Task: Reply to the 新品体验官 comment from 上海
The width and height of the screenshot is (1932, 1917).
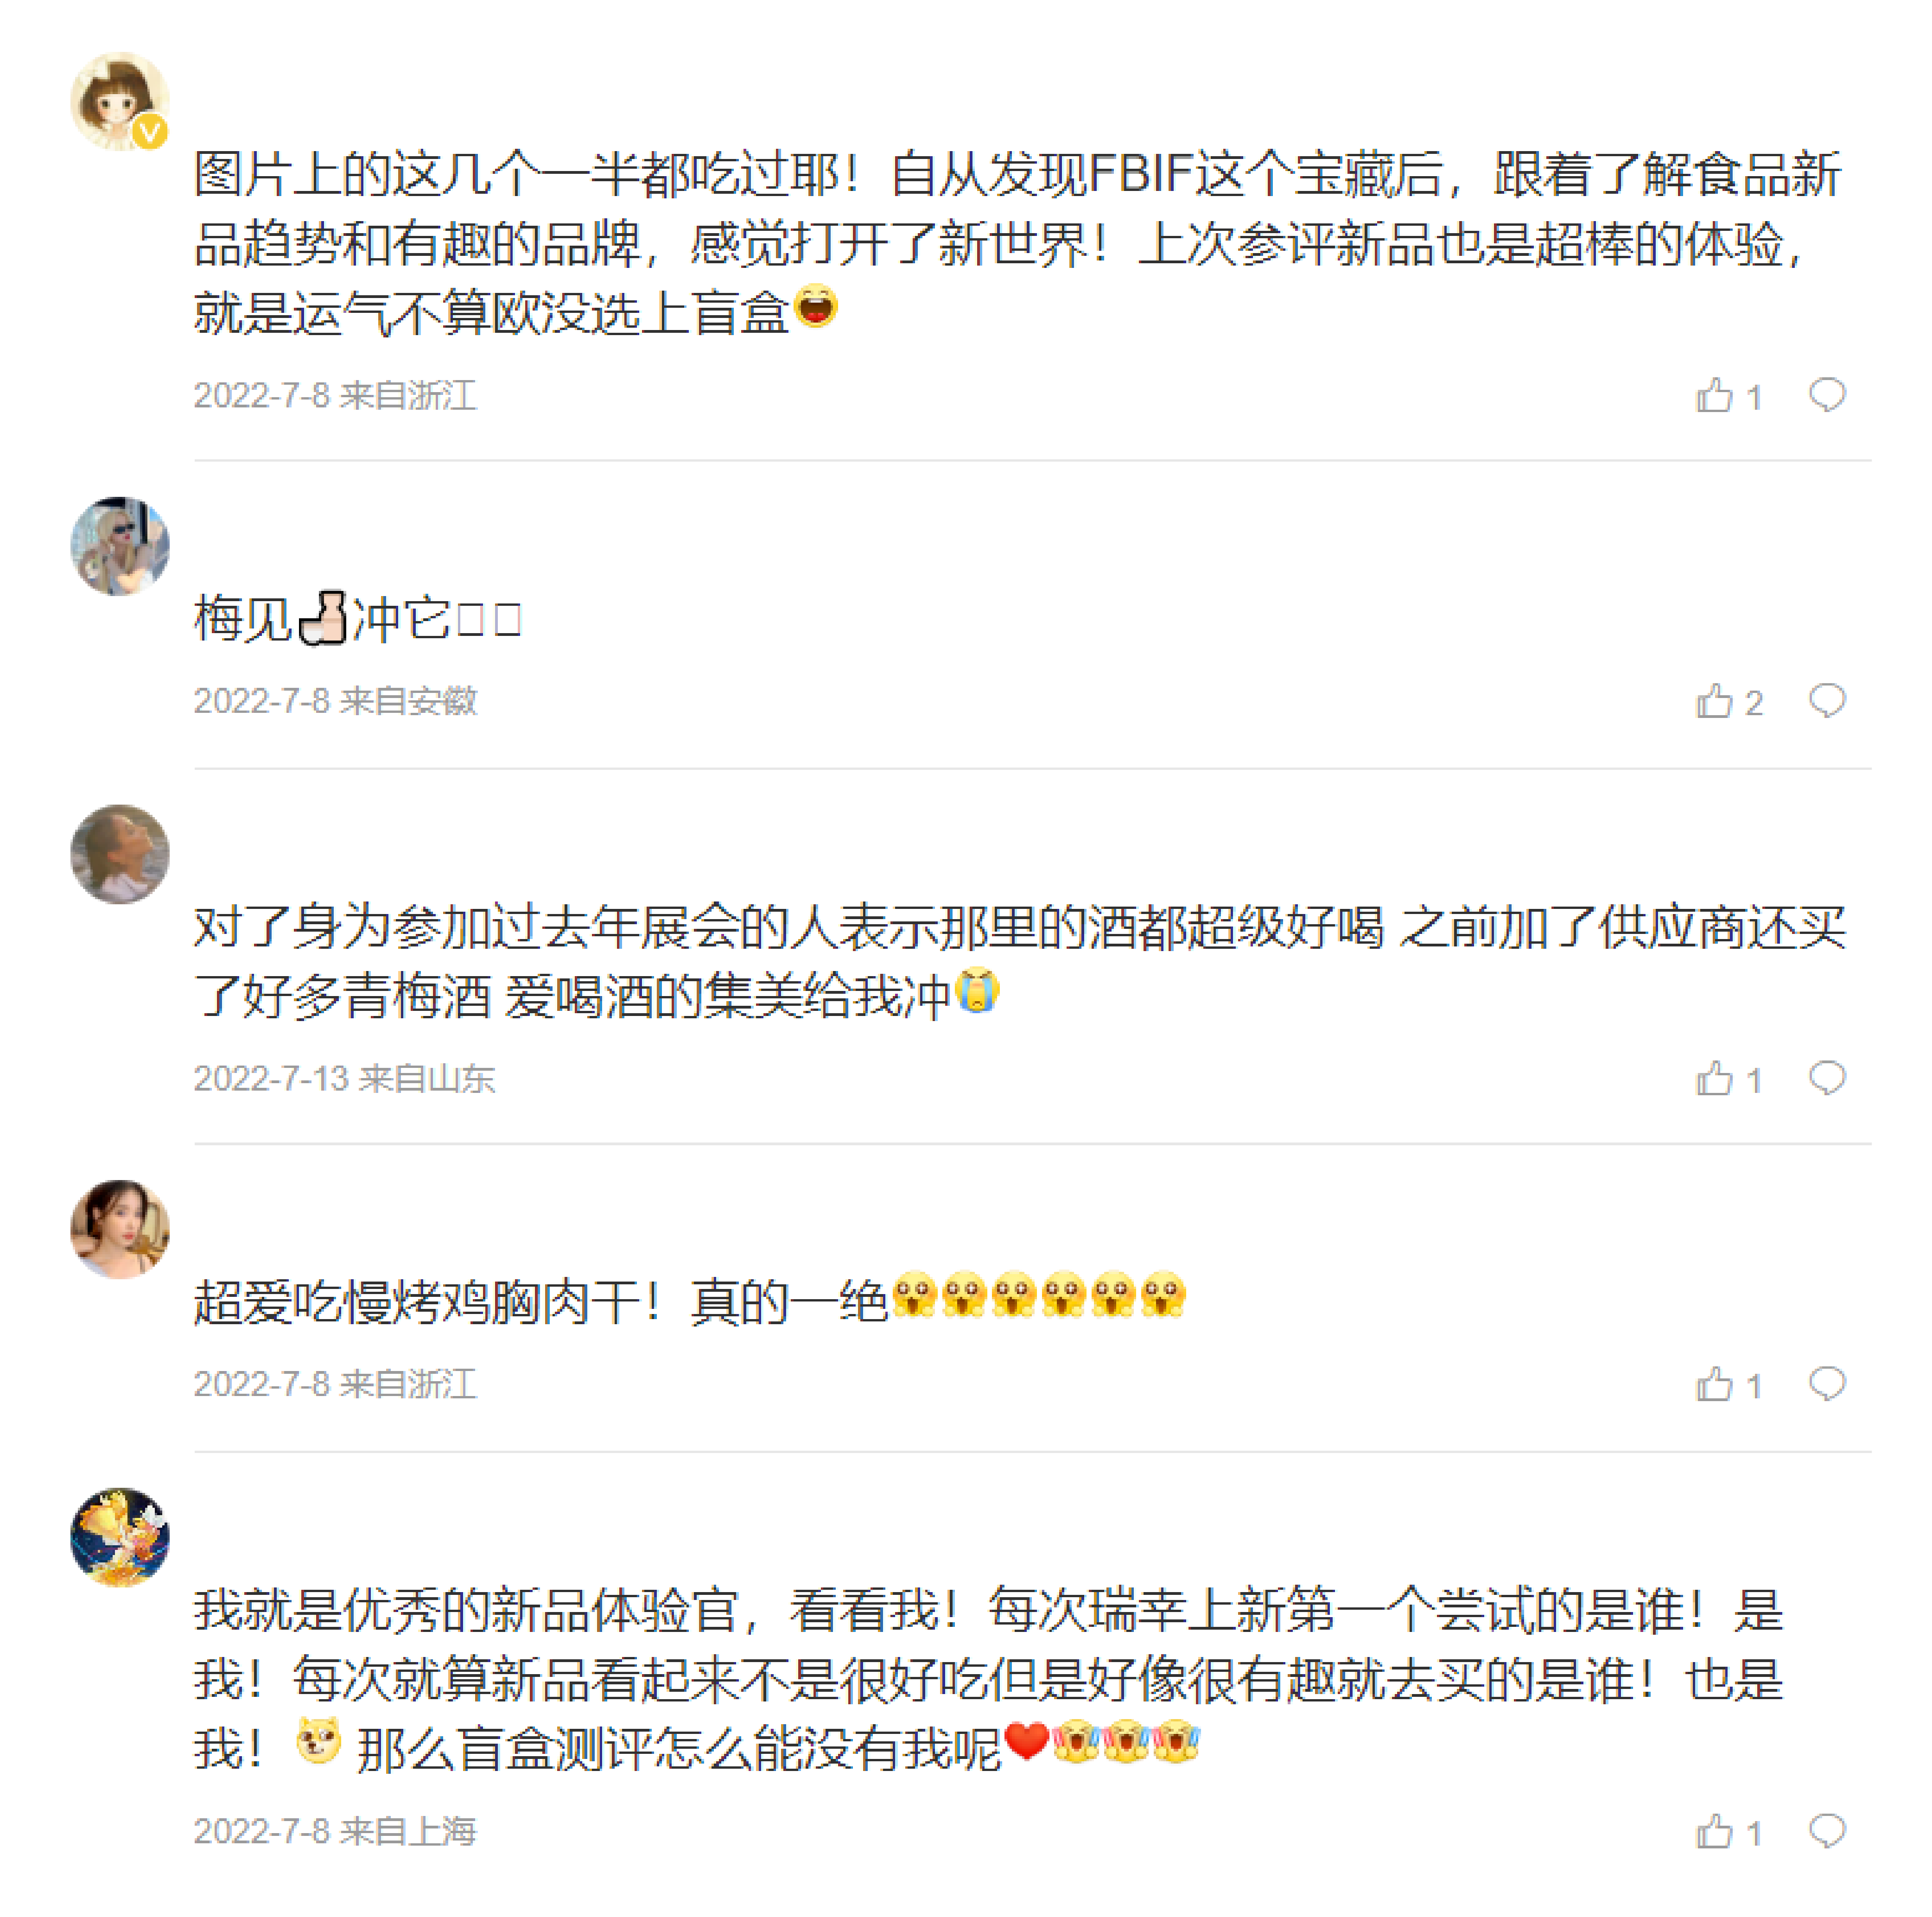Action: (x=1826, y=1831)
